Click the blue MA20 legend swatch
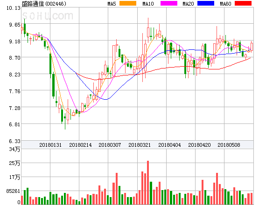280x205 pixels. pyautogui.click(x=206, y=3)
